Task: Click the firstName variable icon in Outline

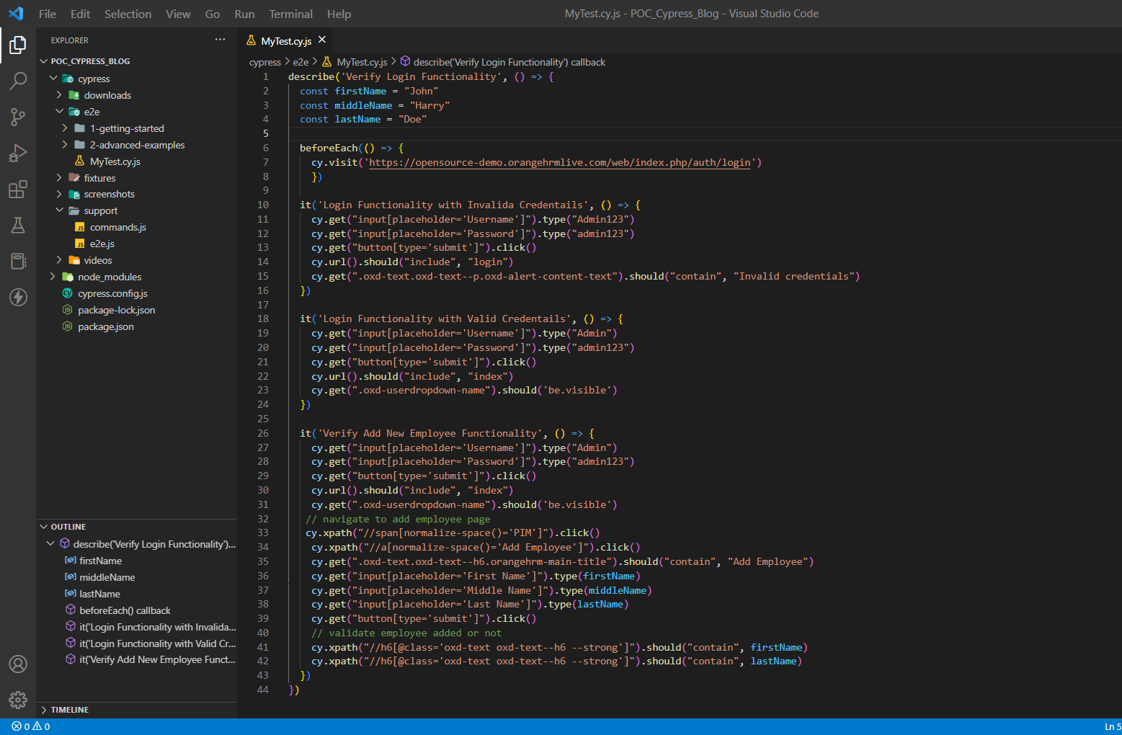Action: pyautogui.click(x=71, y=561)
